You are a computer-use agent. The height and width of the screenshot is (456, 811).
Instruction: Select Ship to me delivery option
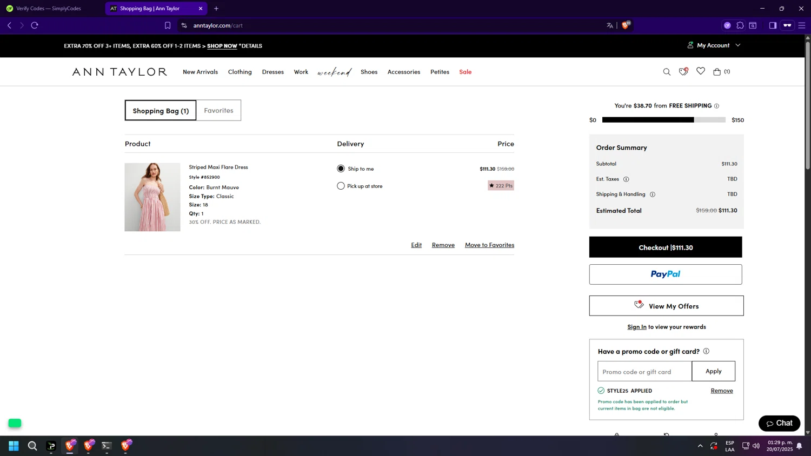coord(341,169)
